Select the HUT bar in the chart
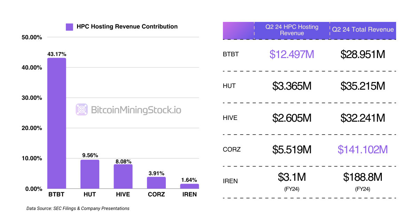Screen dimensions: 418x219 (90, 174)
